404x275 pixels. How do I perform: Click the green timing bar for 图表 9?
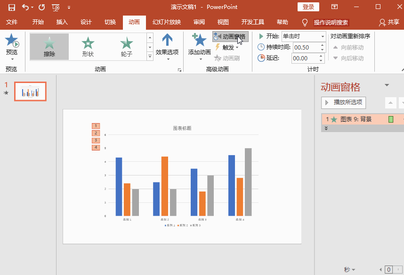tap(391, 119)
